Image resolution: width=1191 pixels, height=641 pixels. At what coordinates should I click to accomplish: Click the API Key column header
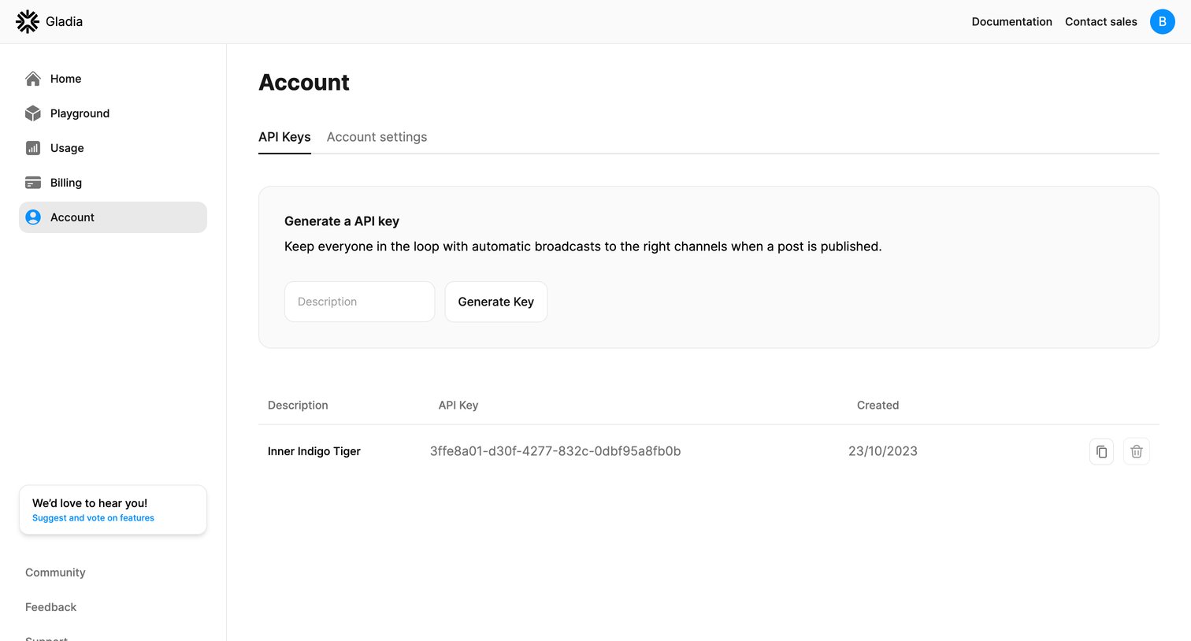458,406
